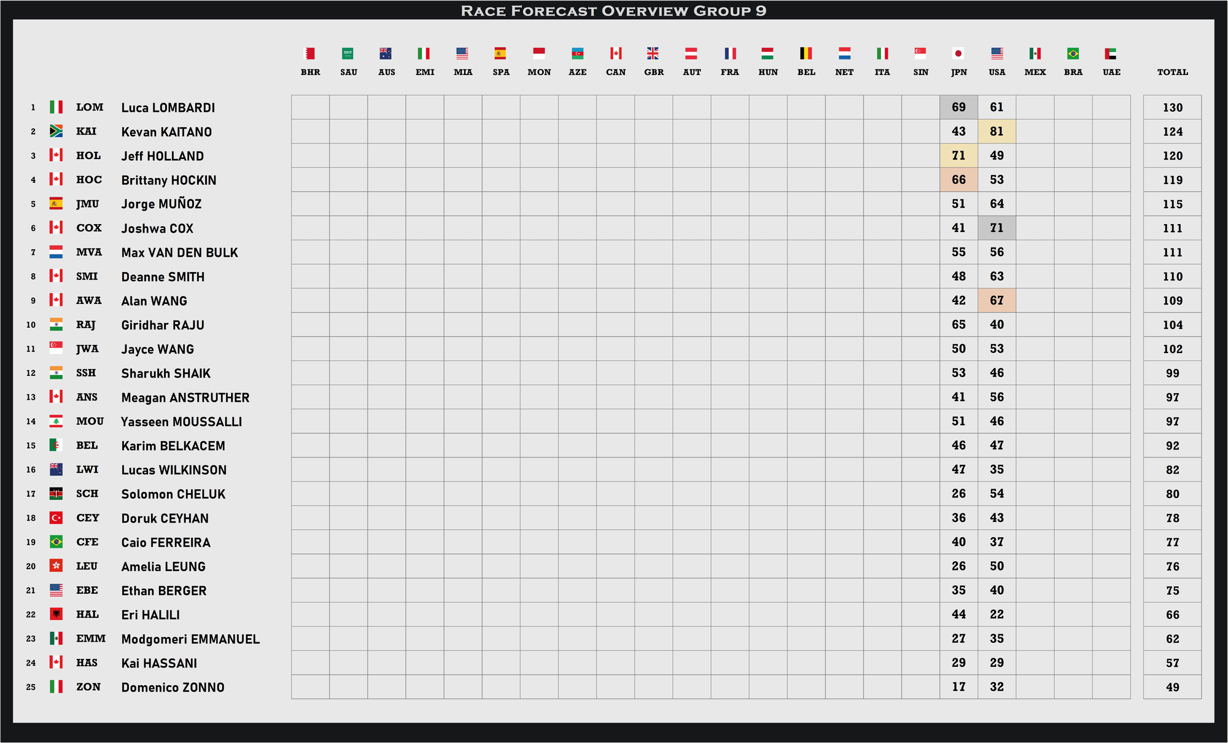This screenshot has width=1228, height=743.
Task: Click the Hong Kong flag beside LEU
Action: click(56, 566)
